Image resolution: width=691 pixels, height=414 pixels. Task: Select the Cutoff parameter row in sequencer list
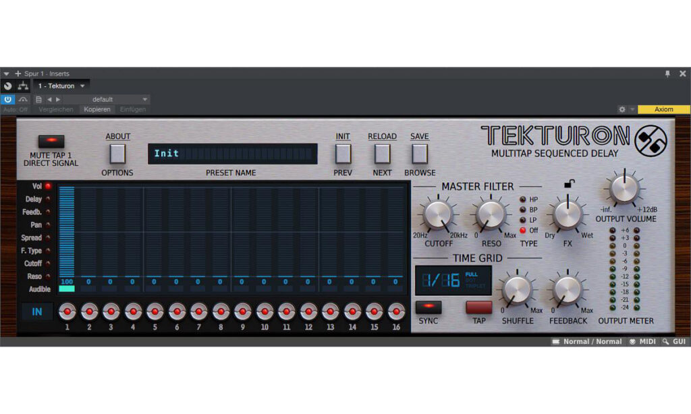[37, 264]
